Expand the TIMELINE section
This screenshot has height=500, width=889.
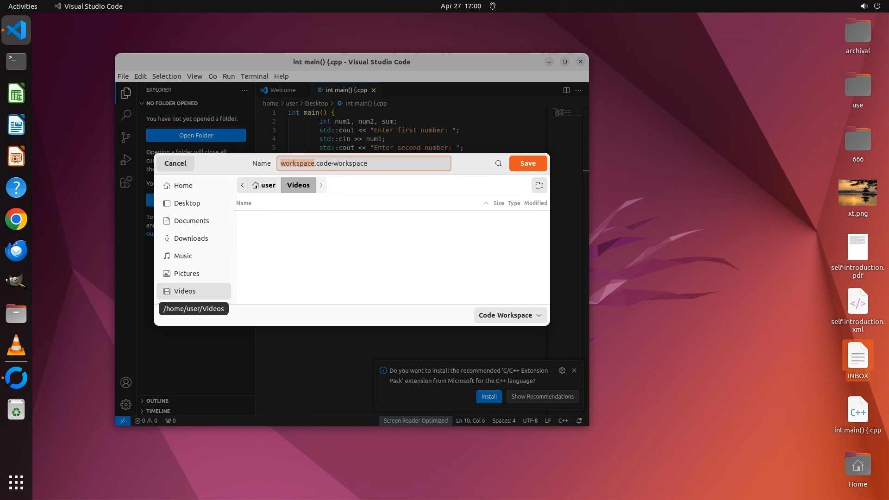tap(158, 411)
